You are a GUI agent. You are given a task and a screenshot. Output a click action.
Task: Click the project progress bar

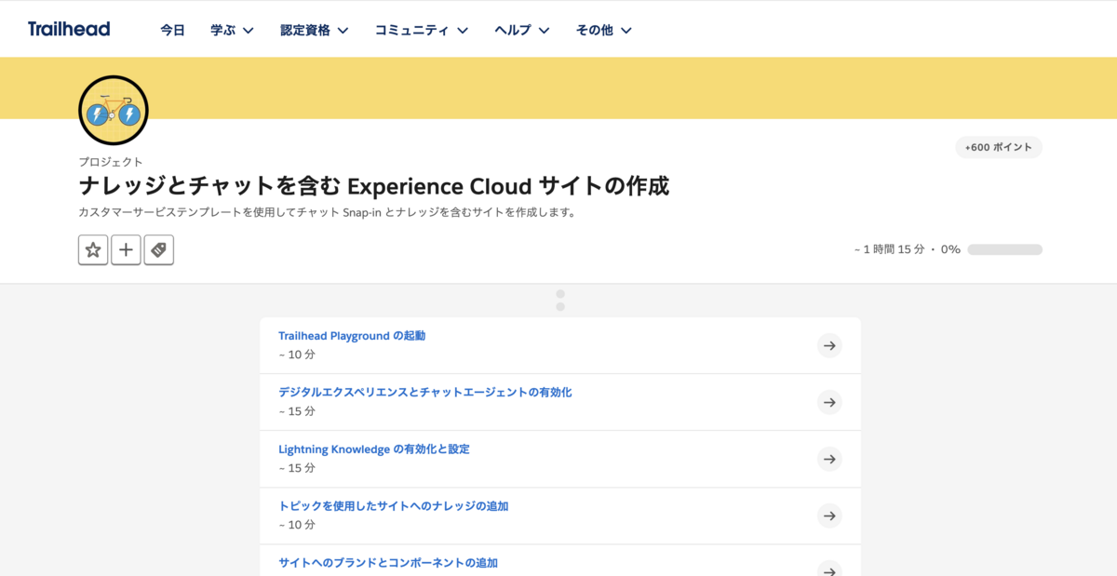click(1004, 249)
